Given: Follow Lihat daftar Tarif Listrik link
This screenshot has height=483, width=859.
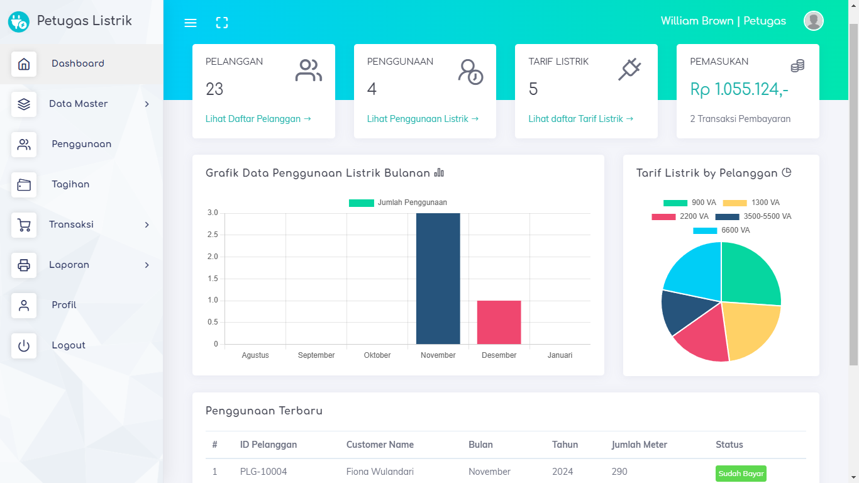Looking at the screenshot, I should 581,119.
